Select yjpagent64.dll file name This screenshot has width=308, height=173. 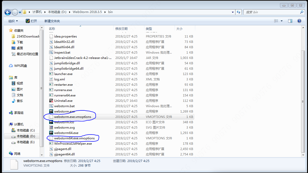pyautogui.click(x=64, y=154)
